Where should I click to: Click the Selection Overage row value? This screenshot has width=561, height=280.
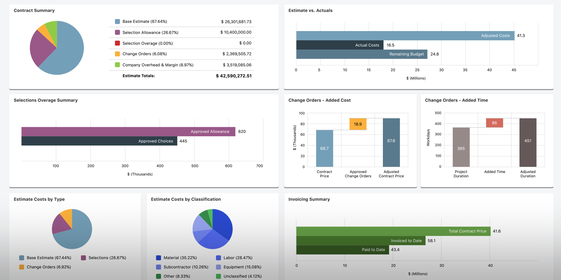tap(245, 43)
